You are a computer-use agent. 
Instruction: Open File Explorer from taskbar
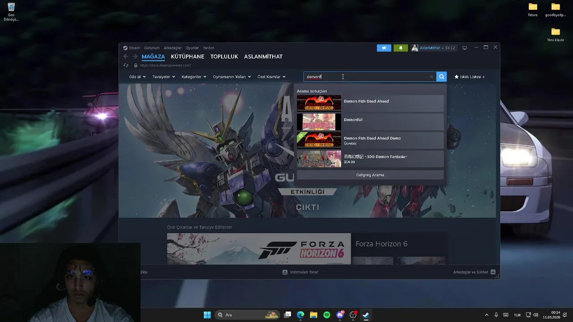[314, 315]
